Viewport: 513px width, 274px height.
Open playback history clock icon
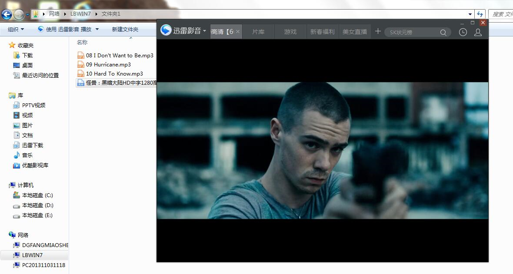463,32
